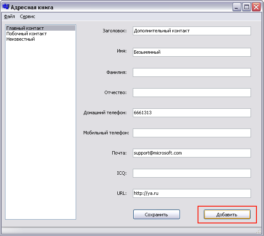Focus the Домашний телефон field
264x236 pixels.
(x=192, y=113)
